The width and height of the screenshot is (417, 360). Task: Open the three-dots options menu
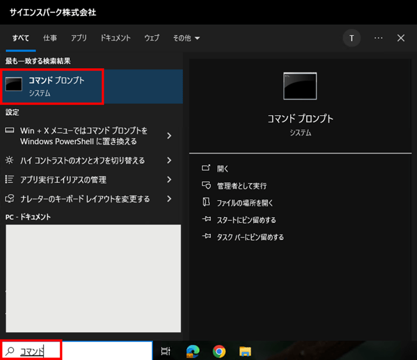click(378, 38)
